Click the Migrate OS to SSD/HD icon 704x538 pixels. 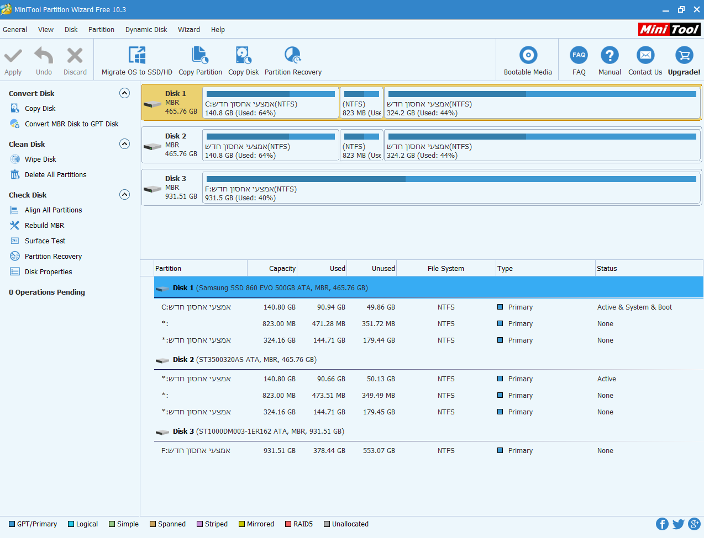pyautogui.click(x=136, y=55)
